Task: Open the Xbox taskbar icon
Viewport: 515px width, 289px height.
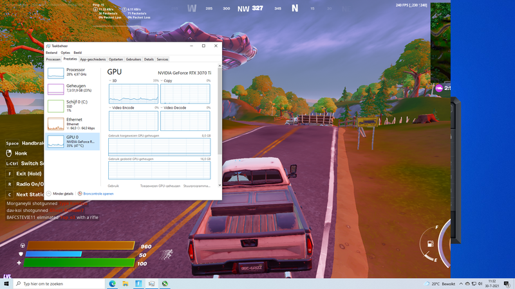Action: (165, 284)
